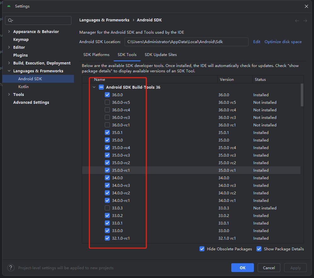The width and height of the screenshot is (314, 278).
Task: Go forward with the right arrow icon
Action: click(305, 21)
